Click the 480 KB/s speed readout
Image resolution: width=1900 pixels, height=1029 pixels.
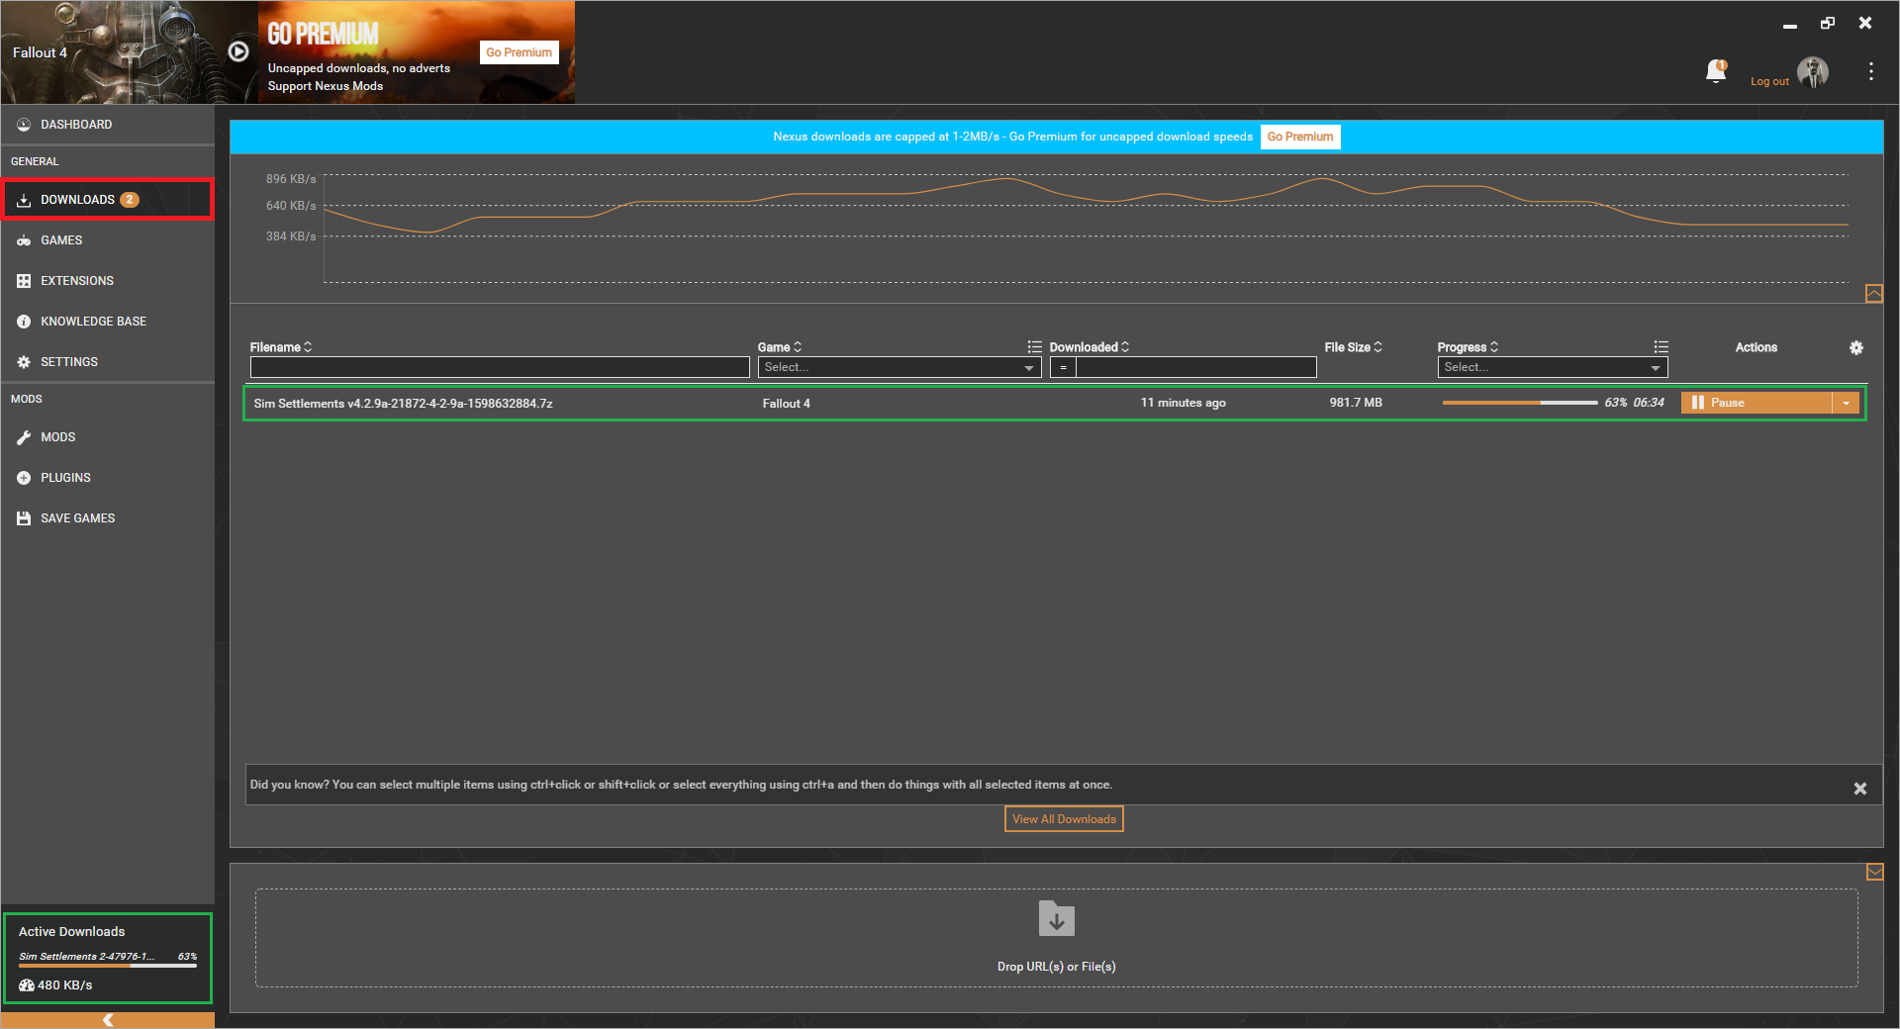point(64,985)
